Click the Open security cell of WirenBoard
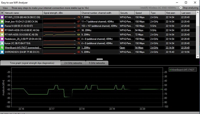200x114 pixels. (122, 48)
